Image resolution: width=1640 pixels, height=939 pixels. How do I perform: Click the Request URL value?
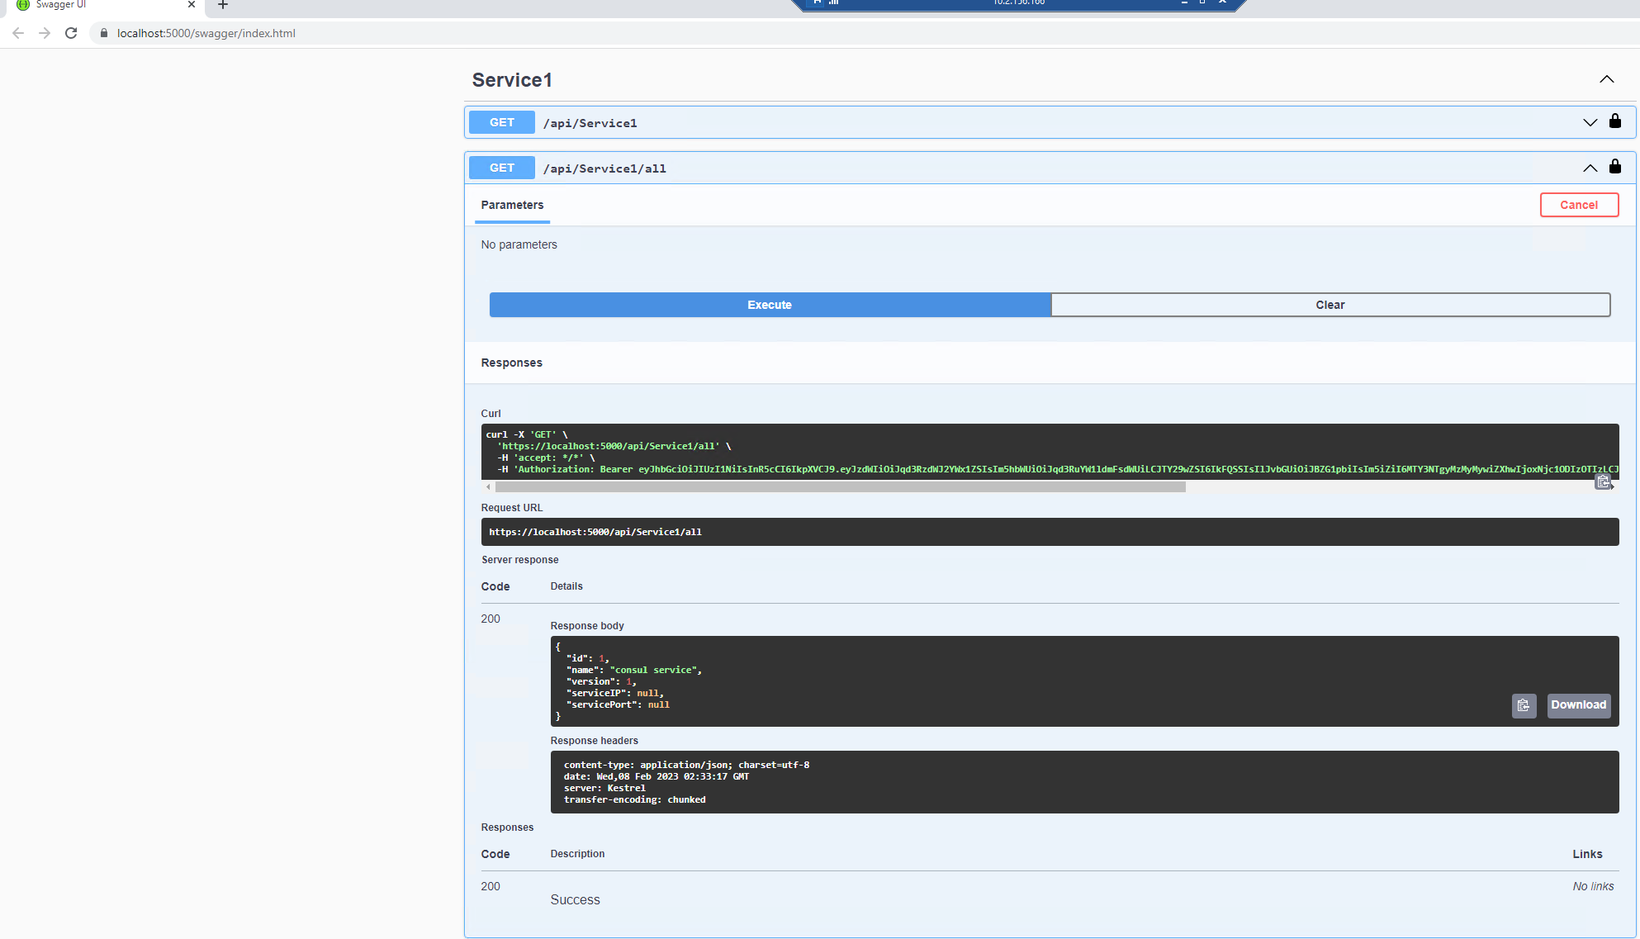pyautogui.click(x=595, y=532)
